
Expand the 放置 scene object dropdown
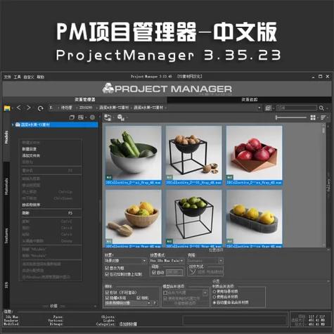pyautogui.click(x=125, y=261)
